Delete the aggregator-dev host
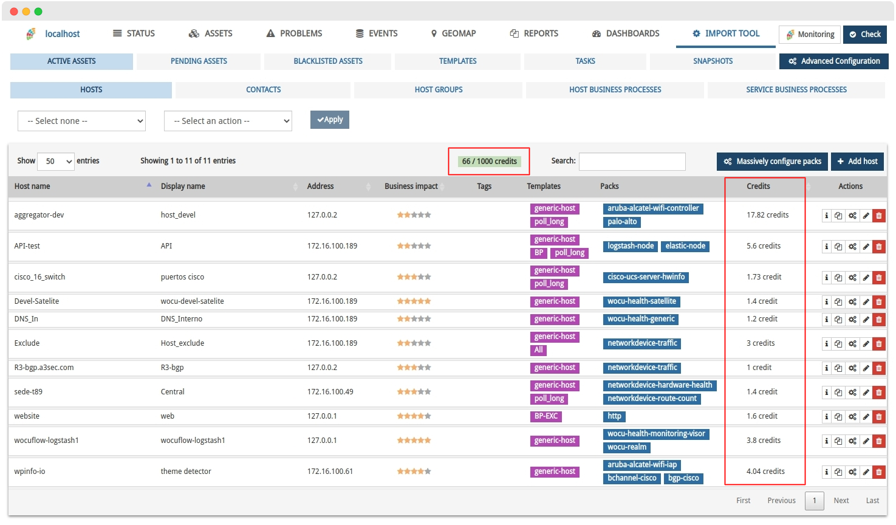The width and height of the screenshot is (896, 525). click(x=879, y=216)
